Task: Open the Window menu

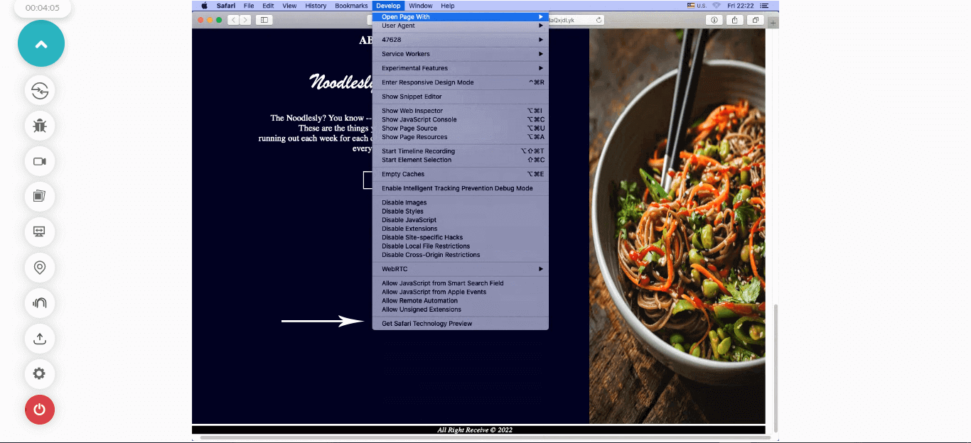Action: click(x=420, y=6)
